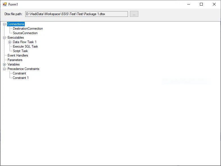The image size is (221, 166).
Task: Expand the Variables tree node
Action: 4,65
